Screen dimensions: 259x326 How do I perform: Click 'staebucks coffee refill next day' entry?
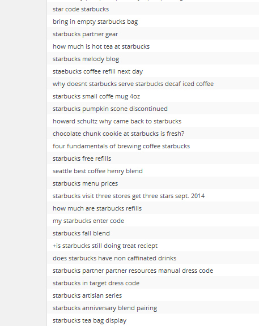click(x=97, y=71)
